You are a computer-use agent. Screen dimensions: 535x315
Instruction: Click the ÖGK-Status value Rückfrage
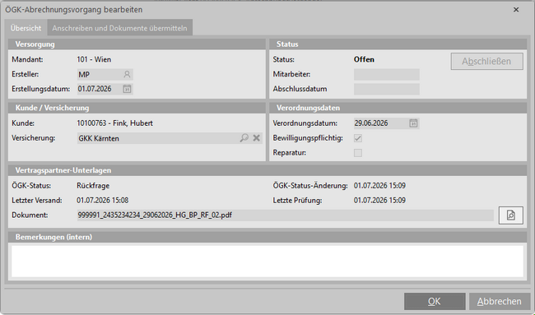click(93, 186)
